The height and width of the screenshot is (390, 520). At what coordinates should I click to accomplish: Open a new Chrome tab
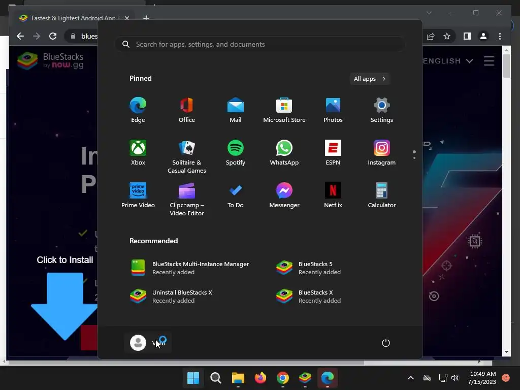tap(146, 18)
